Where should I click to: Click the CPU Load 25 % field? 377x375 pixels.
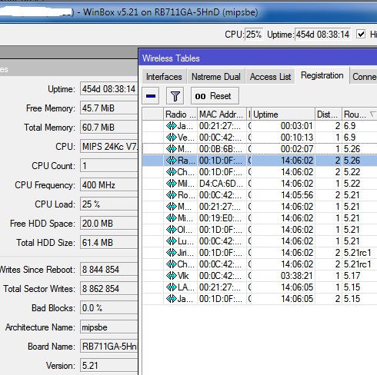pyautogui.click(x=109, y=204)
